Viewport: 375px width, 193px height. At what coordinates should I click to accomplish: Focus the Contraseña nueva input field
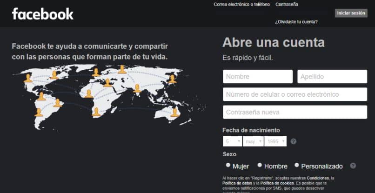pyautogui.click(x=295, y=112)
